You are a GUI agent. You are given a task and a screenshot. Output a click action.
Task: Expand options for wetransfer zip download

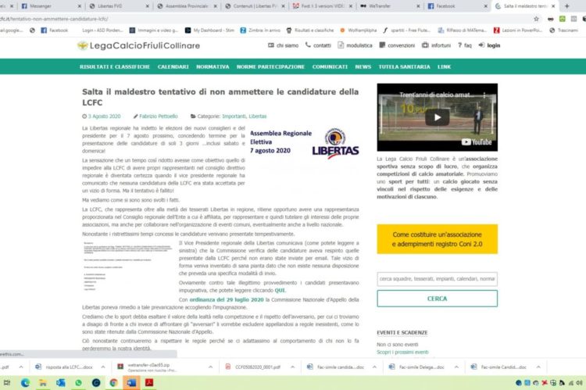210,367
